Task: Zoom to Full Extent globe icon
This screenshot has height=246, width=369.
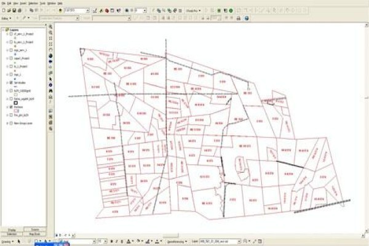Action: (x=50, y=56)
